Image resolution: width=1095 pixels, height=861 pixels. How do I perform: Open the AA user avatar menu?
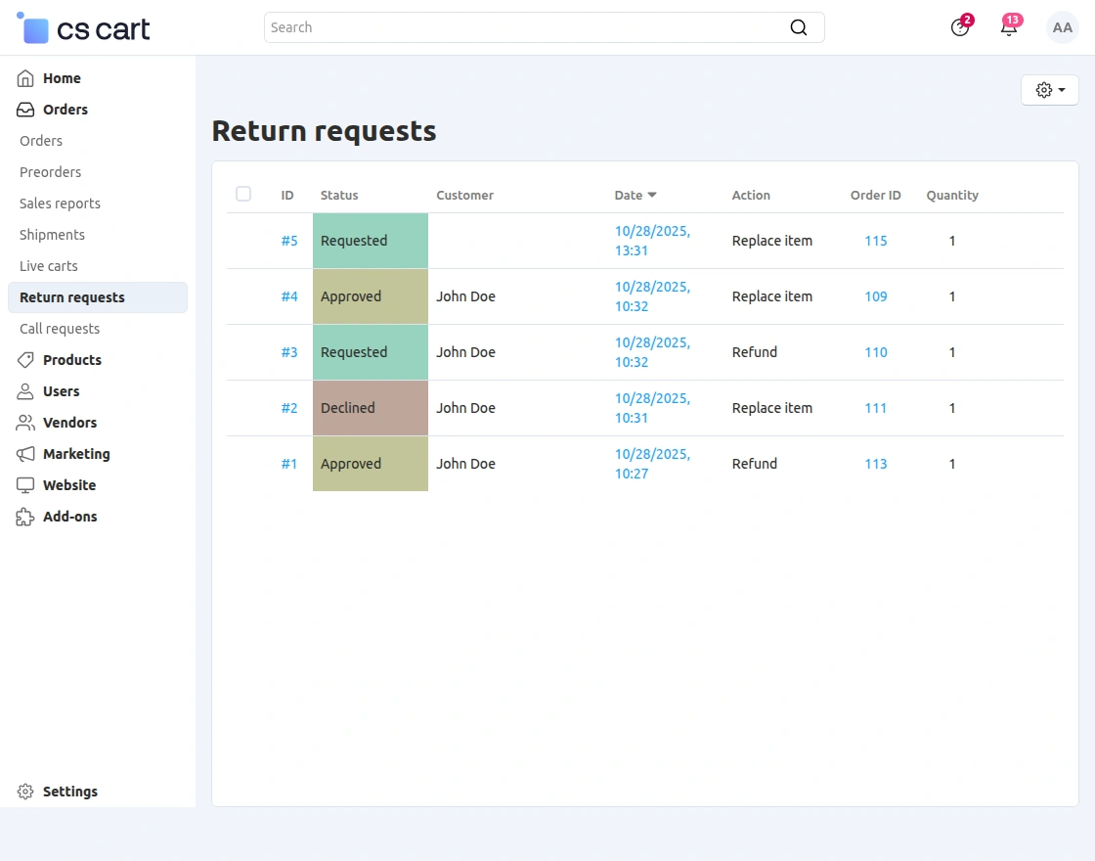pyautogui.click(x=1062, y=27)
